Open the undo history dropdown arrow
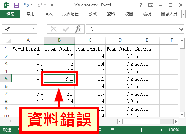186x134 pixels. [31, 5]
